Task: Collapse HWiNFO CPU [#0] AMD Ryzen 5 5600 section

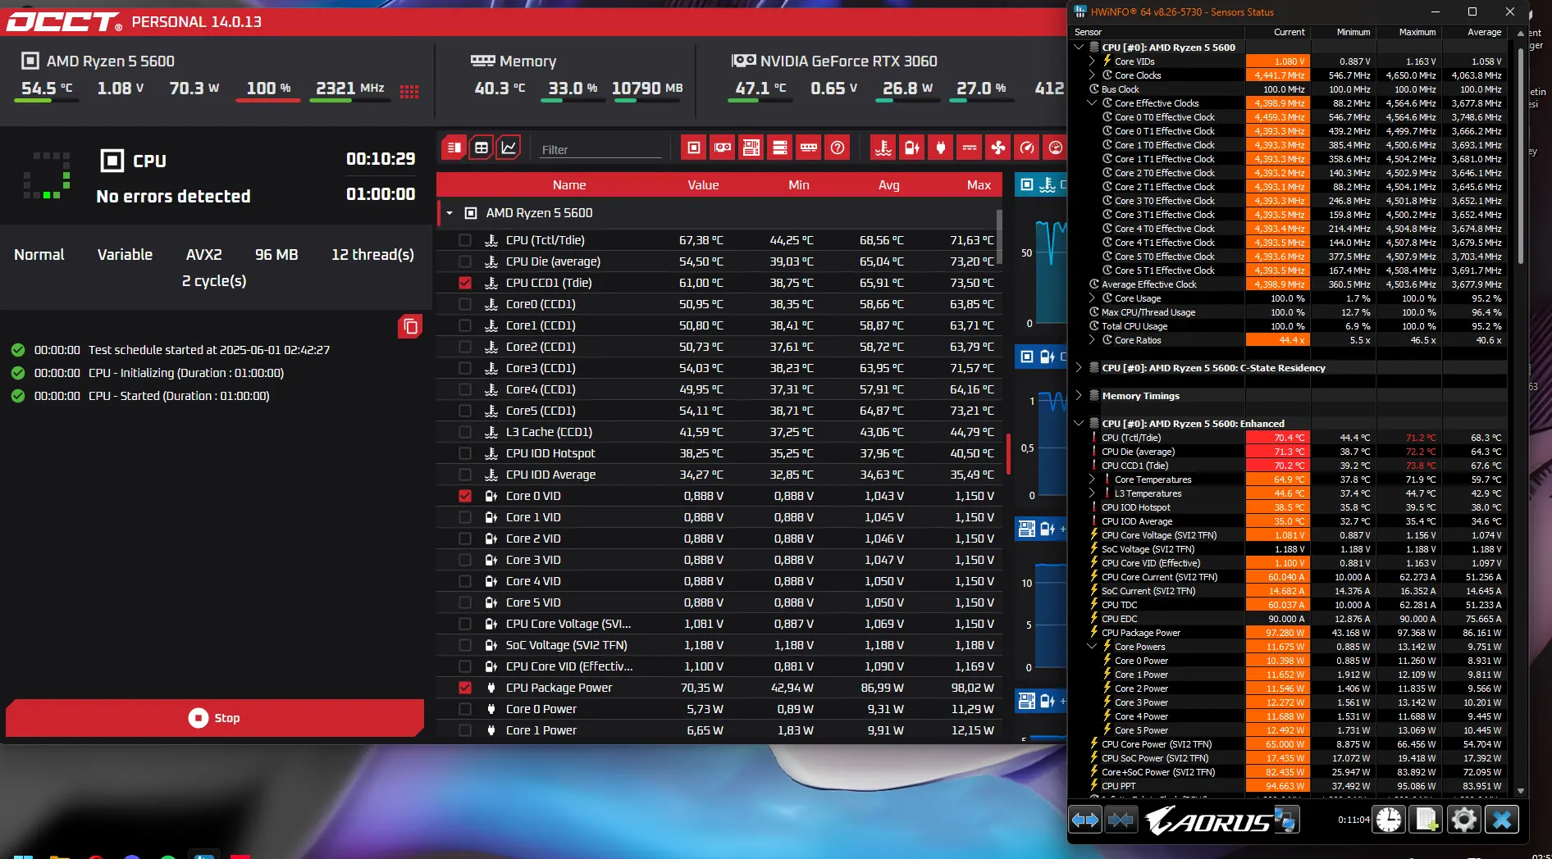Action: click(1079, 48)
